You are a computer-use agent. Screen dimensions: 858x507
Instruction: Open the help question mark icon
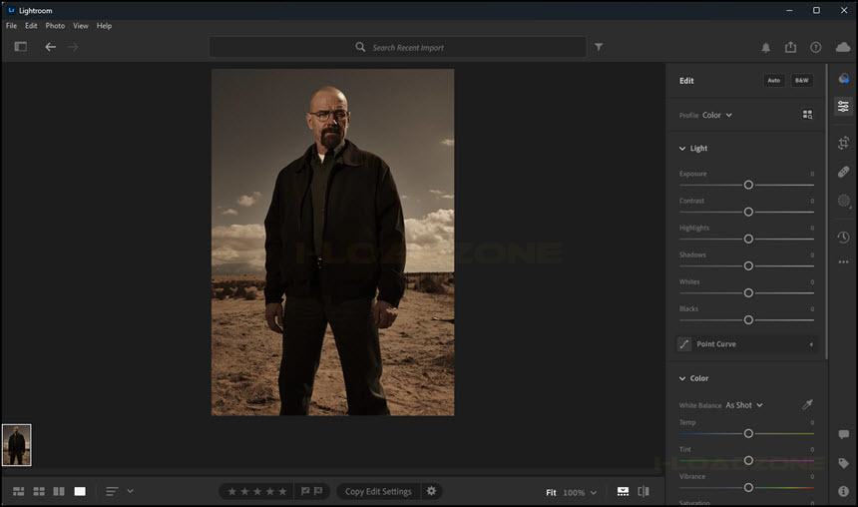(x=816, y=48)
